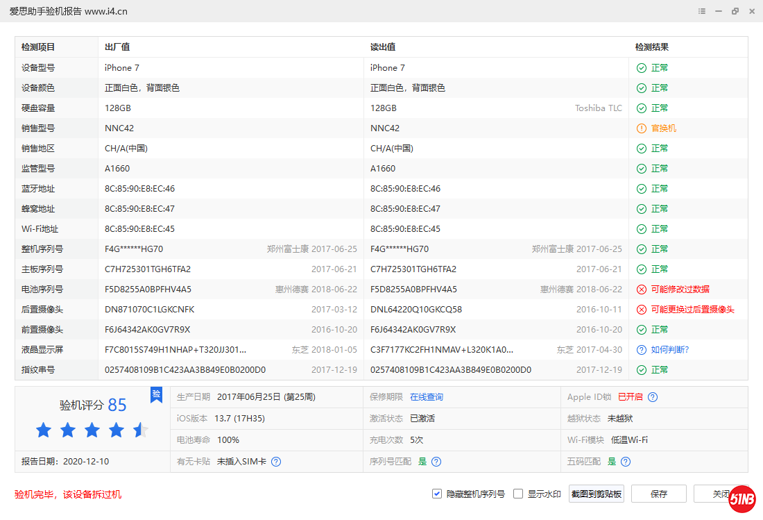
Task: Click the red cross icon for 后置摄像头 result
Action: [x=642, y=310]
